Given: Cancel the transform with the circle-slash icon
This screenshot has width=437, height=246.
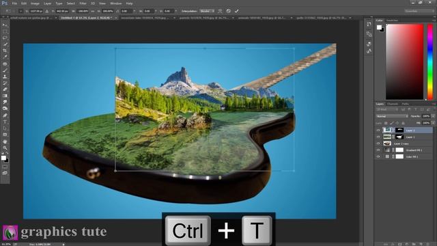Looking at the screenshot, I should [x=228, y=11].
